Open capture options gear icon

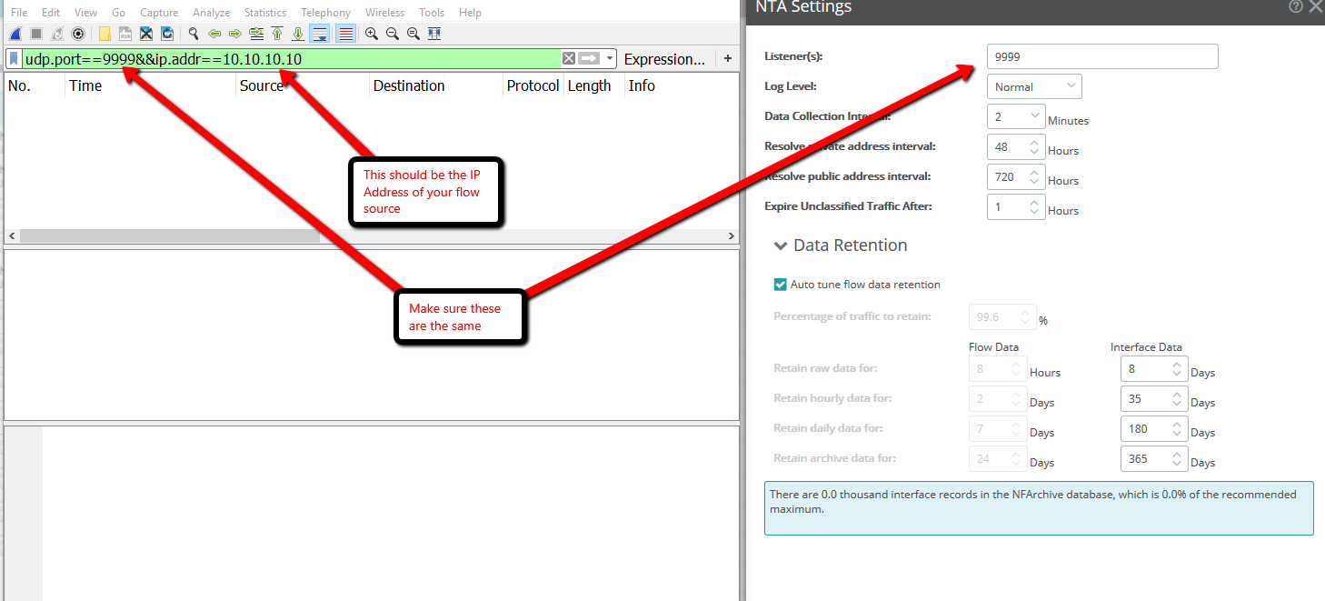(x=78, y=34)
